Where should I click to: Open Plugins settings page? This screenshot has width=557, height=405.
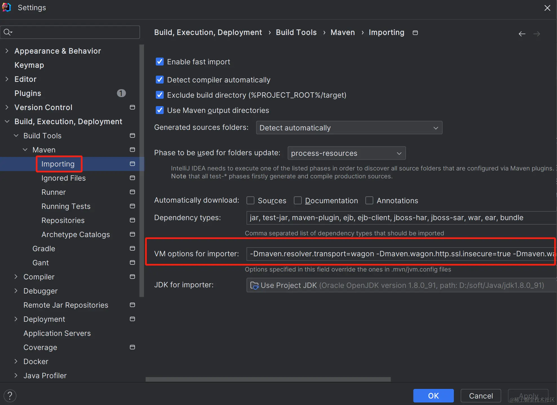point(28,93)
